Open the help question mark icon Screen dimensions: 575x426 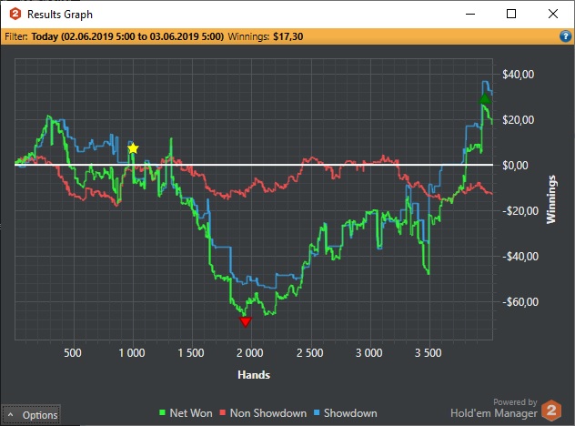click(x=566, y=36)
